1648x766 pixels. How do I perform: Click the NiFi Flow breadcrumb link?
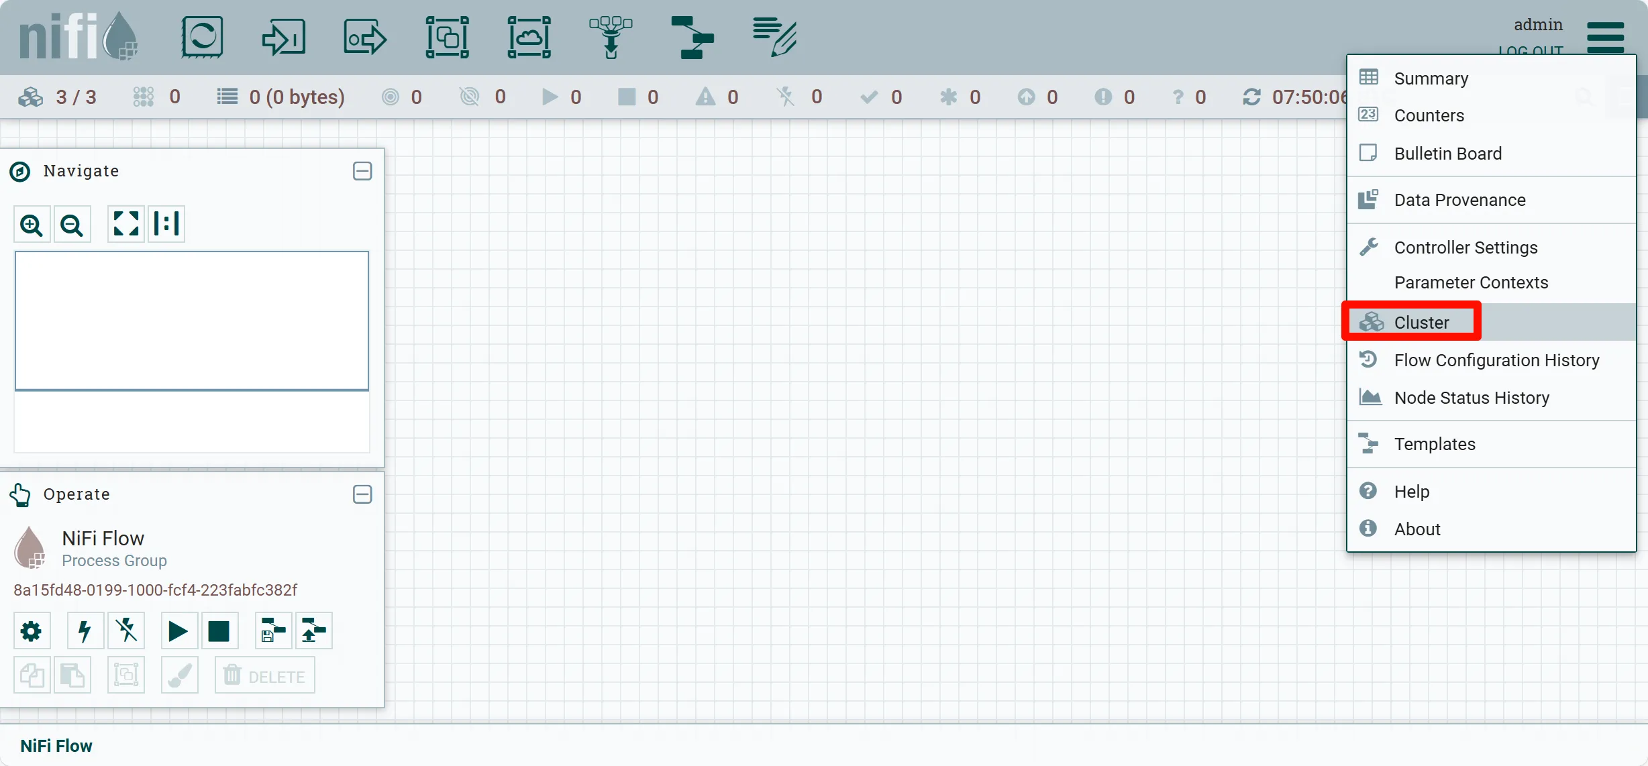(x=56, y=746)
